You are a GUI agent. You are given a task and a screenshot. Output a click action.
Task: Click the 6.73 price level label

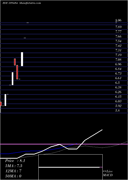(x=118, y=74)
